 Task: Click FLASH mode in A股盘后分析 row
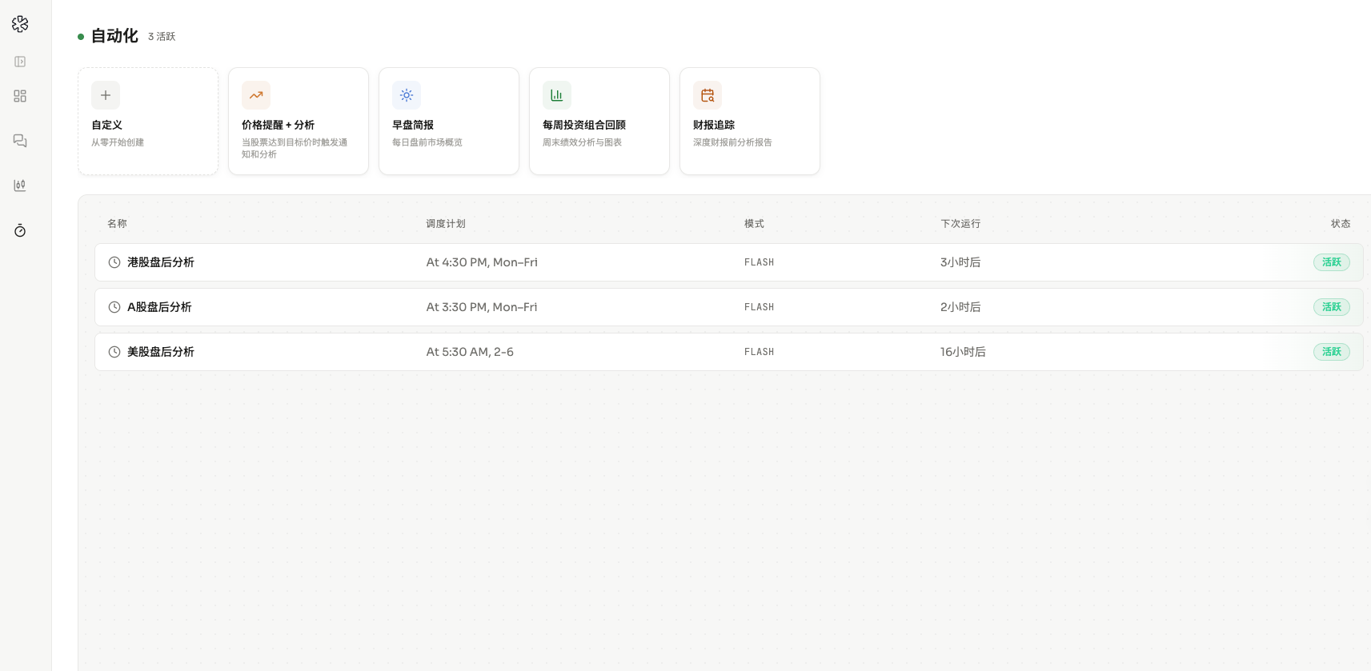[x=760, y=307]
